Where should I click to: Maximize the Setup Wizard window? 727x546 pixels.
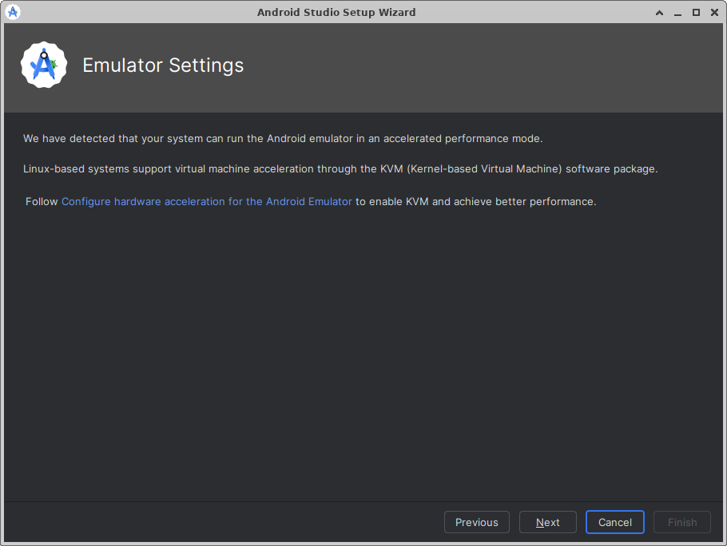[696, 13]
